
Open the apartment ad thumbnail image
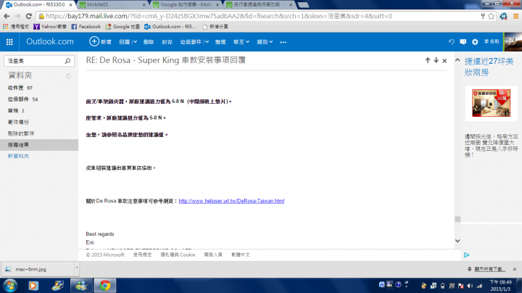[491, 103]
